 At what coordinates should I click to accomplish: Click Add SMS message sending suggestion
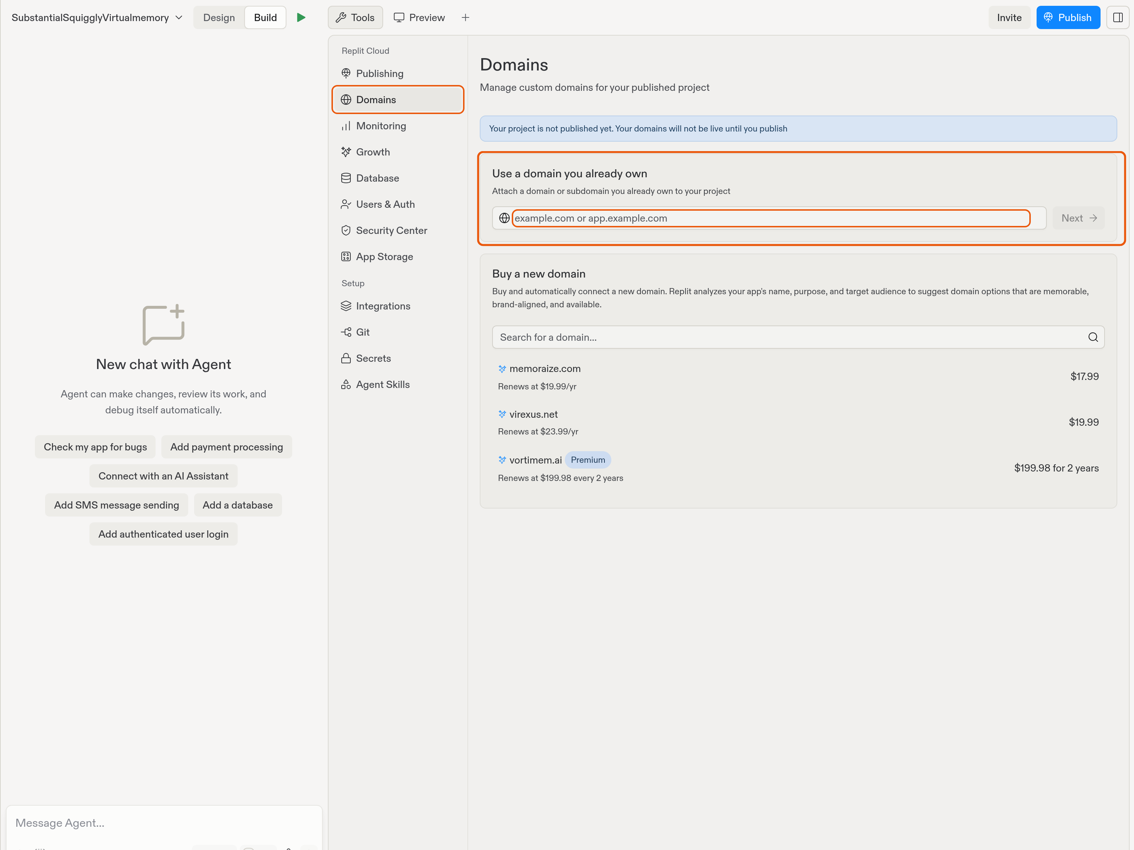click(x=116, y=505)
